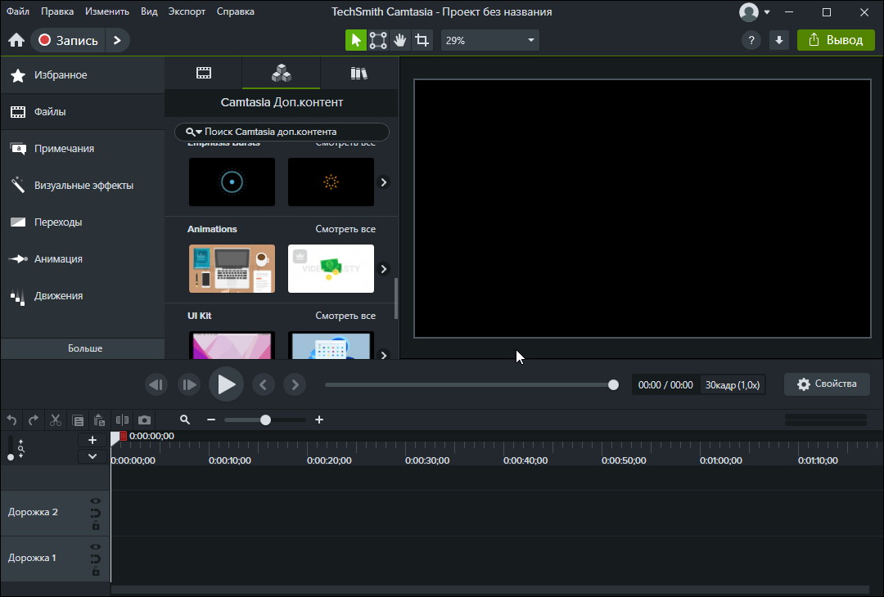Open Переходы in the sidebar
Screen dimensions: 884x597
pos(83,222)
